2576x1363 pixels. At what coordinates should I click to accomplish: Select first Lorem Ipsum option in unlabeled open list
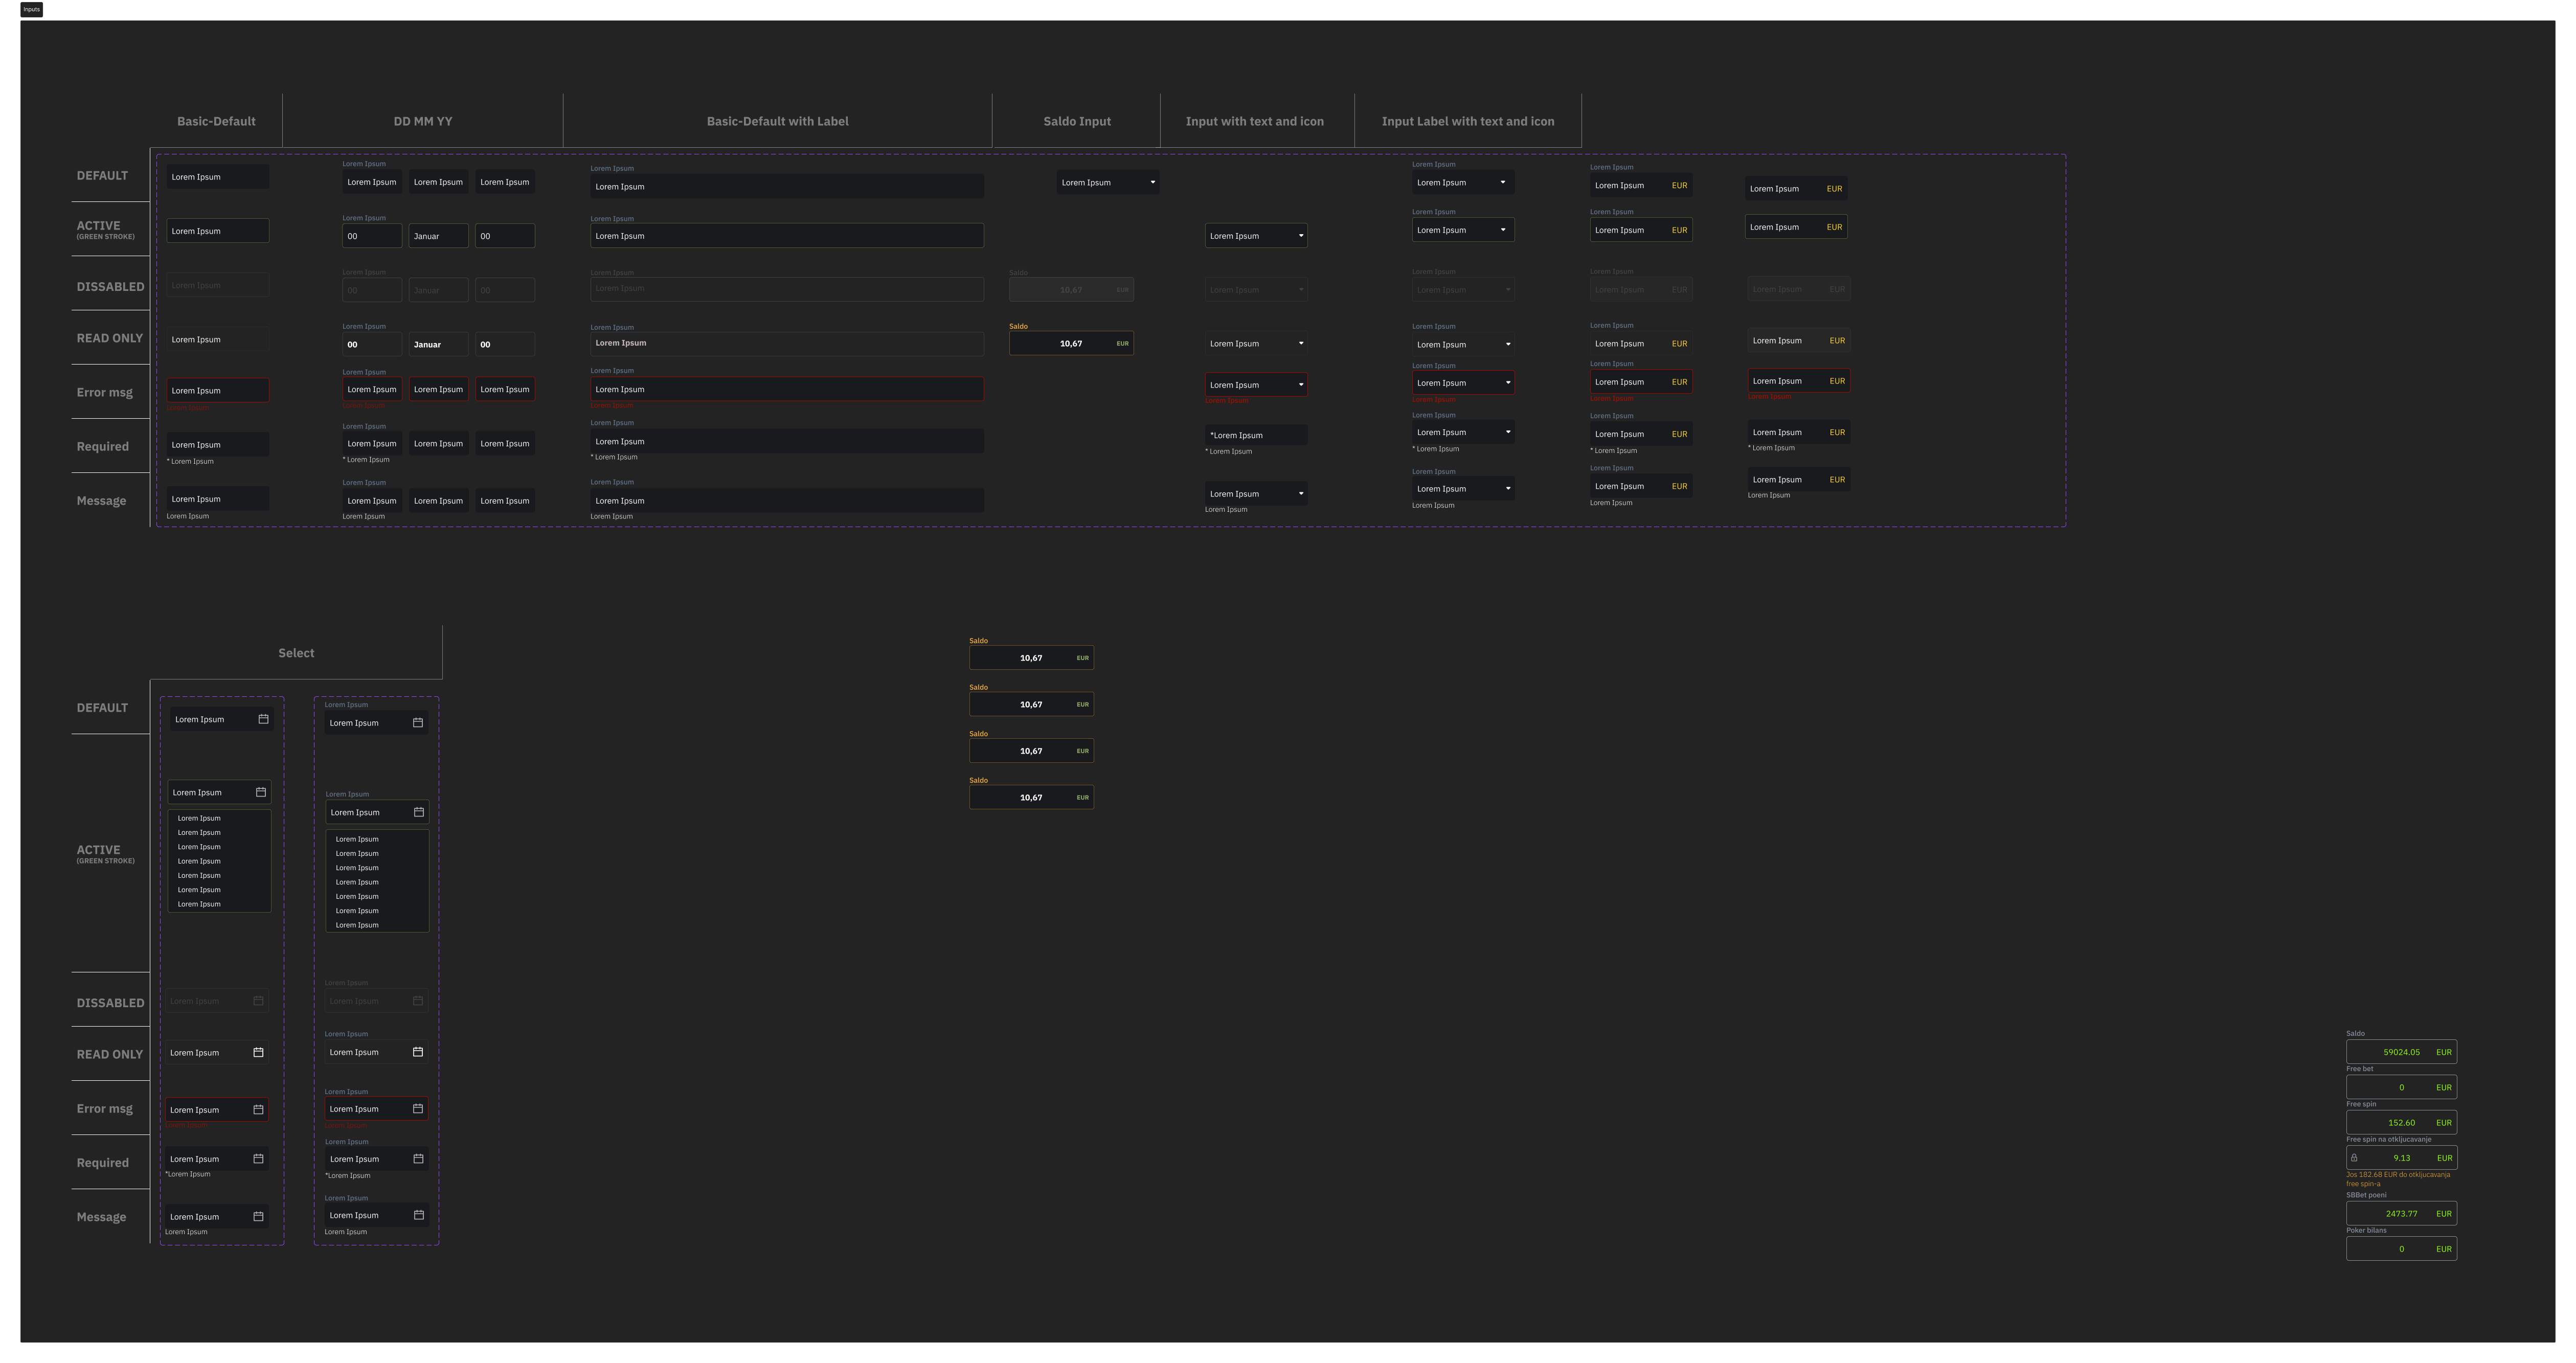[x=199, y=818]
